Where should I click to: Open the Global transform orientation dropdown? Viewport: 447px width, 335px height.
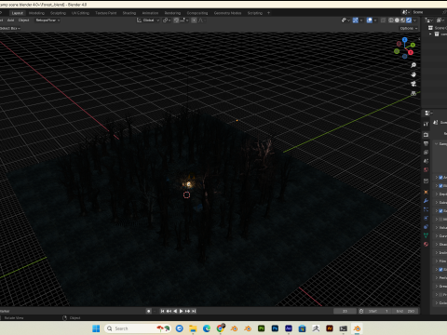(x=148, y=20)
